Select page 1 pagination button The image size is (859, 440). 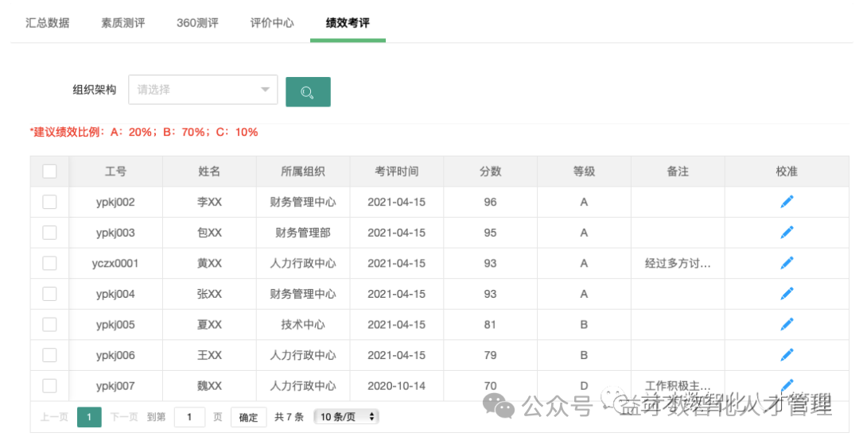89,418
